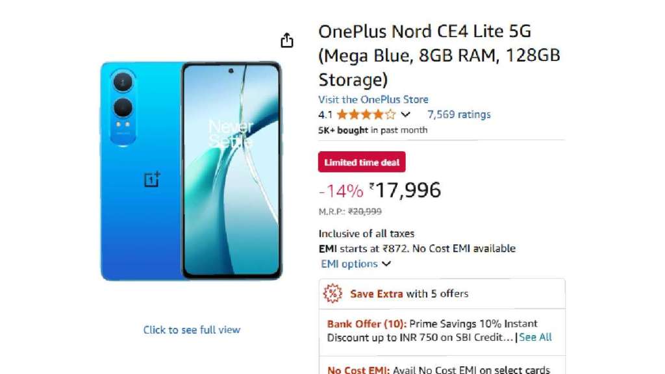
Task: Visit the OnePlus Store link
Action: coord(373,99)
